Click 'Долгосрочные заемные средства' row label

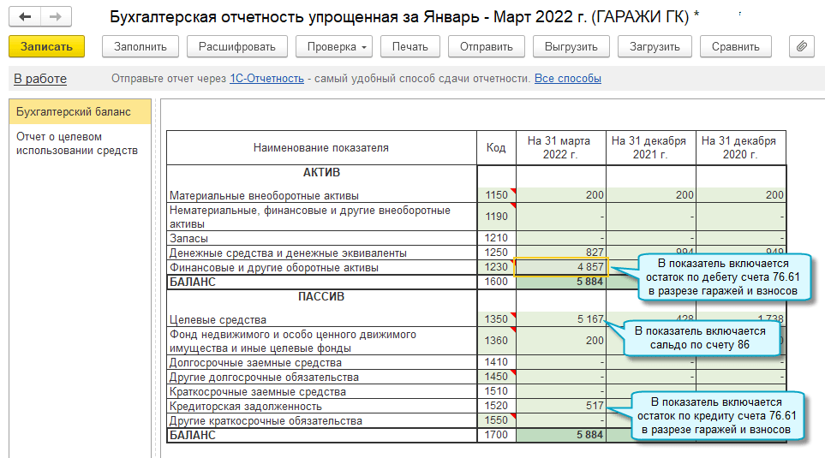pos(255,363)
